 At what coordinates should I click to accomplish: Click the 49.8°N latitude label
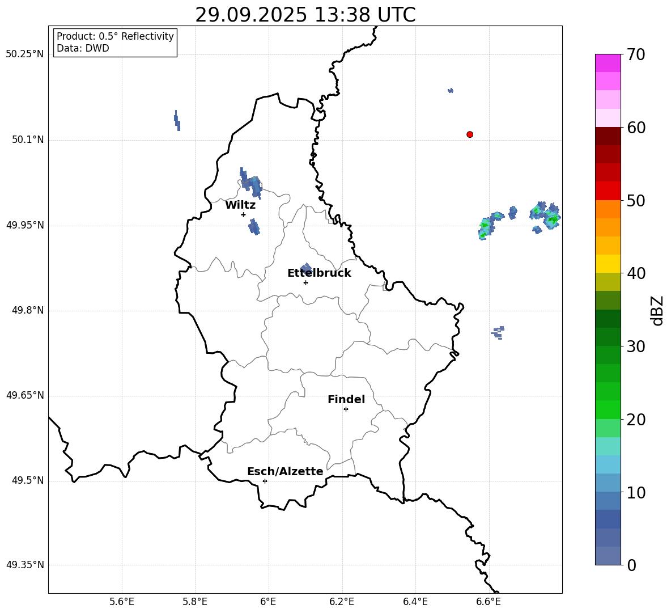click(28, 310)
